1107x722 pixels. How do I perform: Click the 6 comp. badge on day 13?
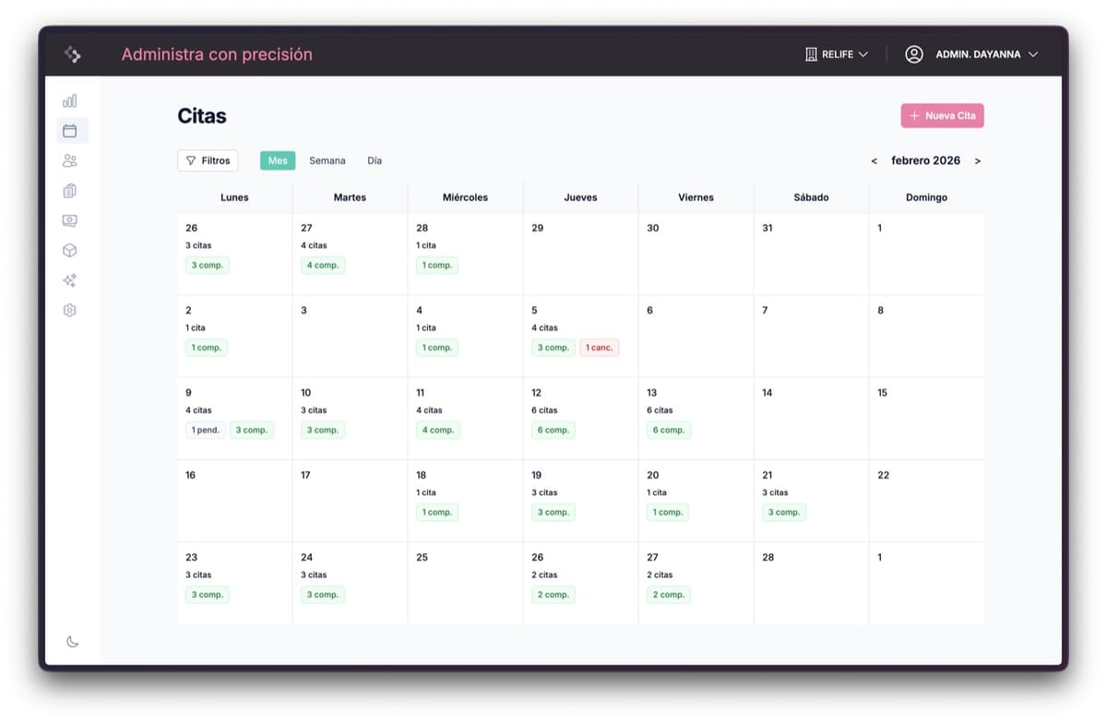(669, 430)
